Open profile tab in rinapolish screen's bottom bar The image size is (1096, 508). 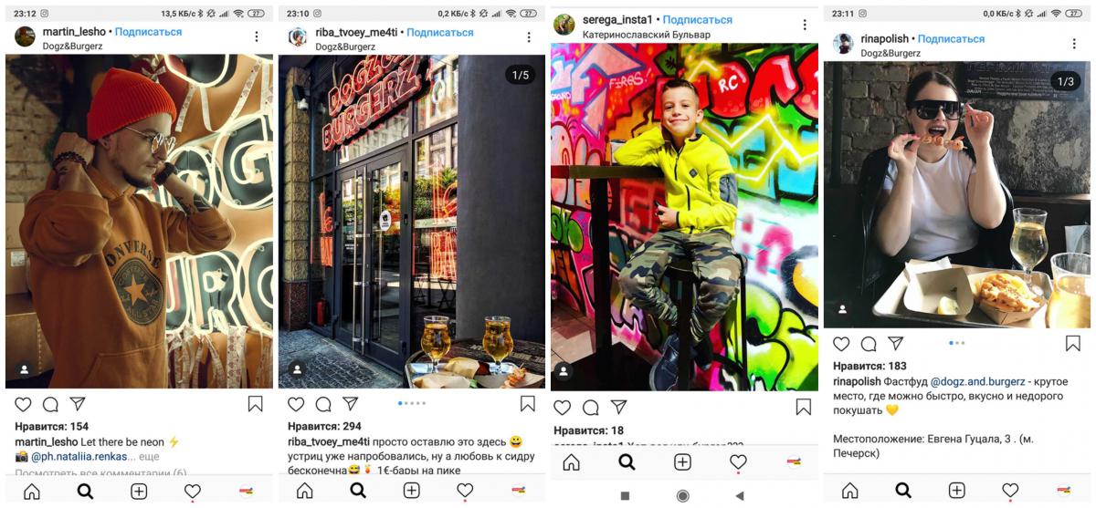point(1064,490)
